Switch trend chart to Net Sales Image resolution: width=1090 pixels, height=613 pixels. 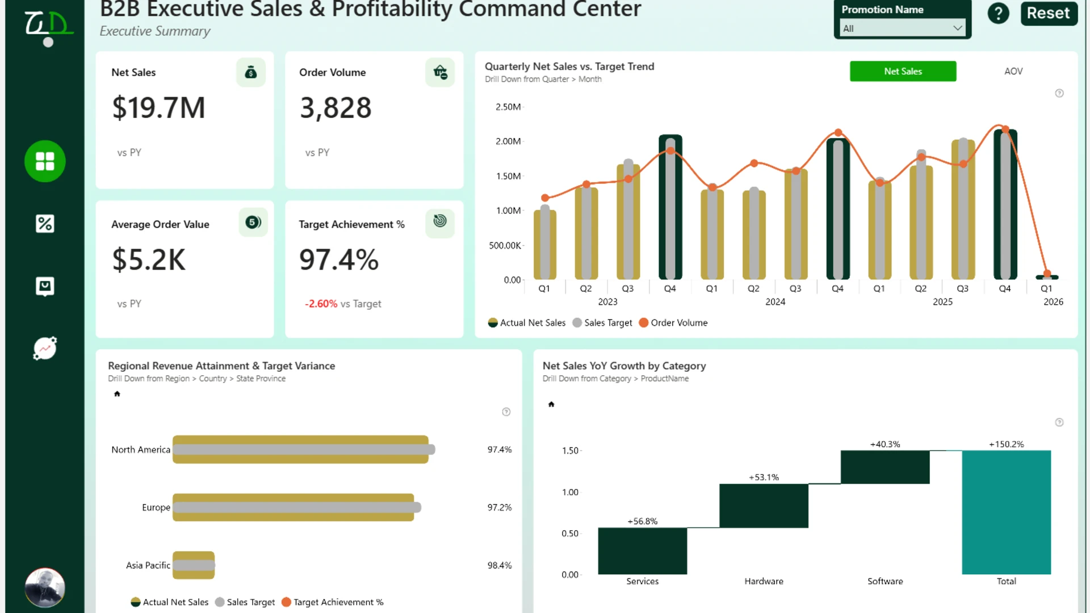(903, 71)
